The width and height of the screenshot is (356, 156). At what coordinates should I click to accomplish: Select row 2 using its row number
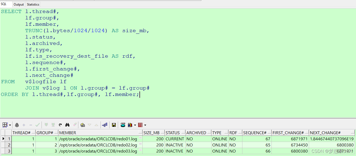click(9, 145)
